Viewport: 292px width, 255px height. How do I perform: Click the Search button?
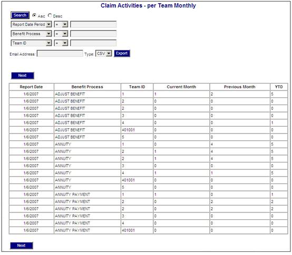(x=20, y=15)
